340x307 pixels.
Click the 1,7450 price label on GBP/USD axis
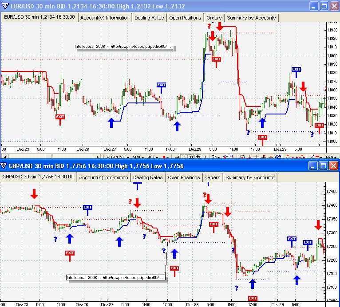click(x=332, y=191)
